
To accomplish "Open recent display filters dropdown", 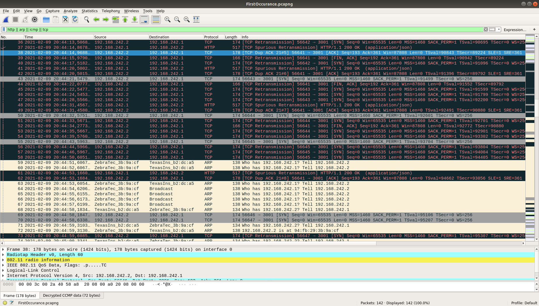I will 499,29.
